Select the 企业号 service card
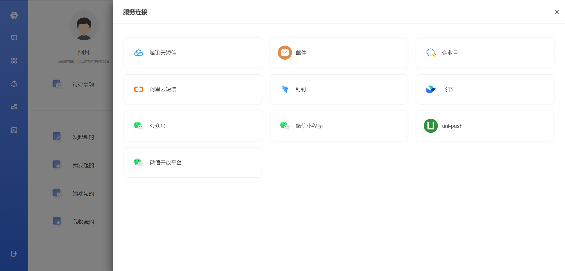 pos(485,53)
